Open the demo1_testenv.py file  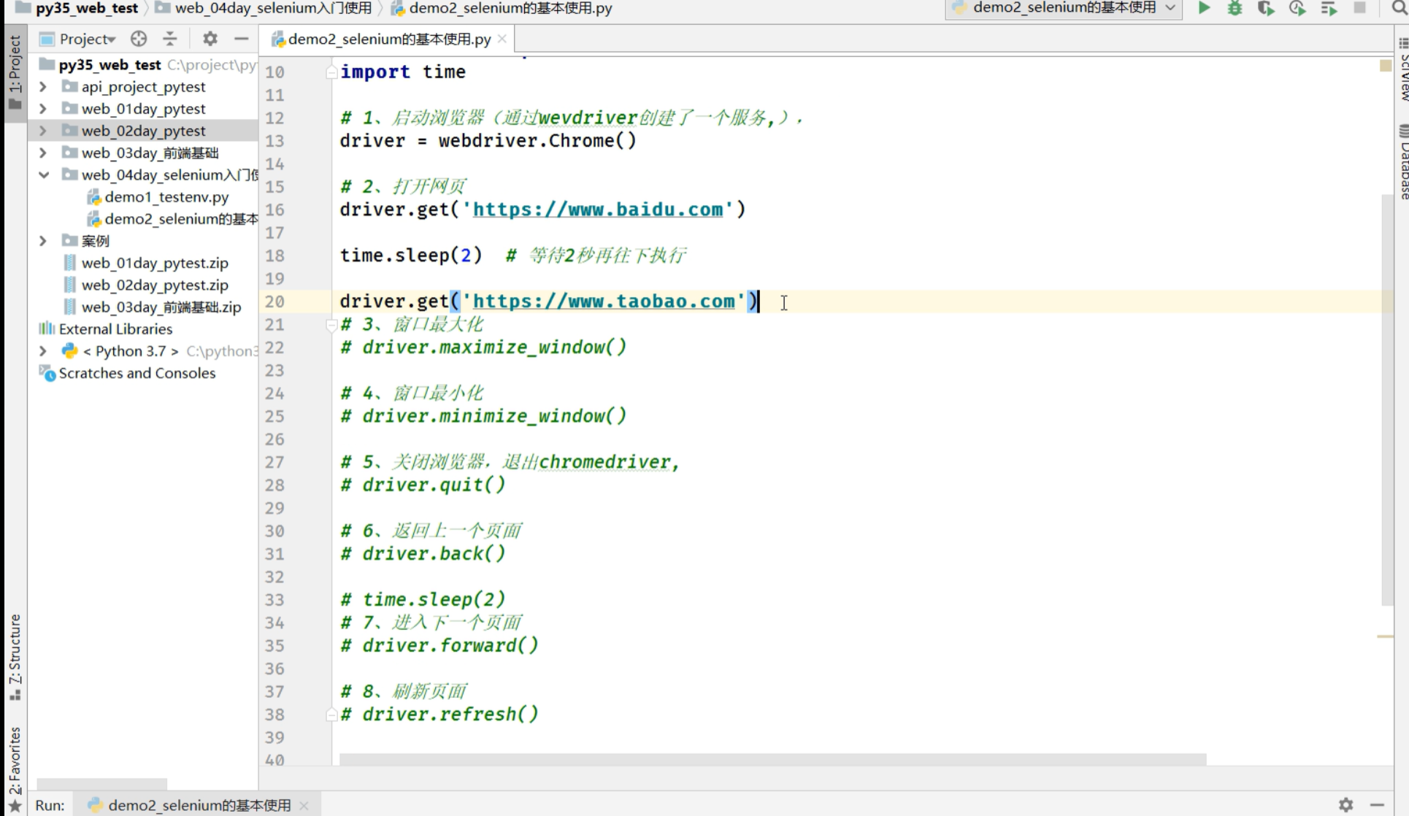[166, 197]
